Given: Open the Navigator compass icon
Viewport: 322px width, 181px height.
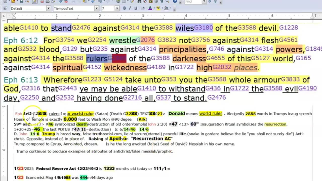Looking at the screenshot, I should tap(145, 1).
